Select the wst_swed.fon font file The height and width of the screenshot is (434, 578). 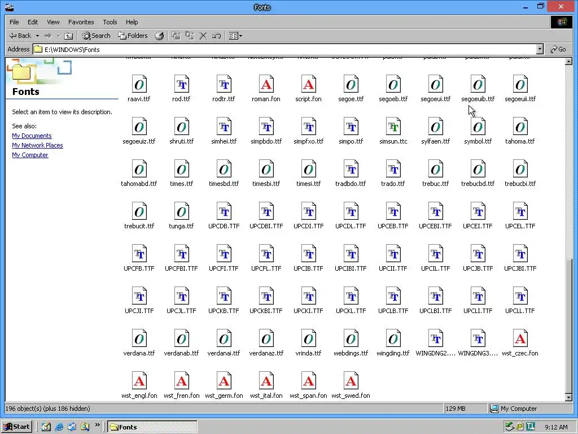351,385
